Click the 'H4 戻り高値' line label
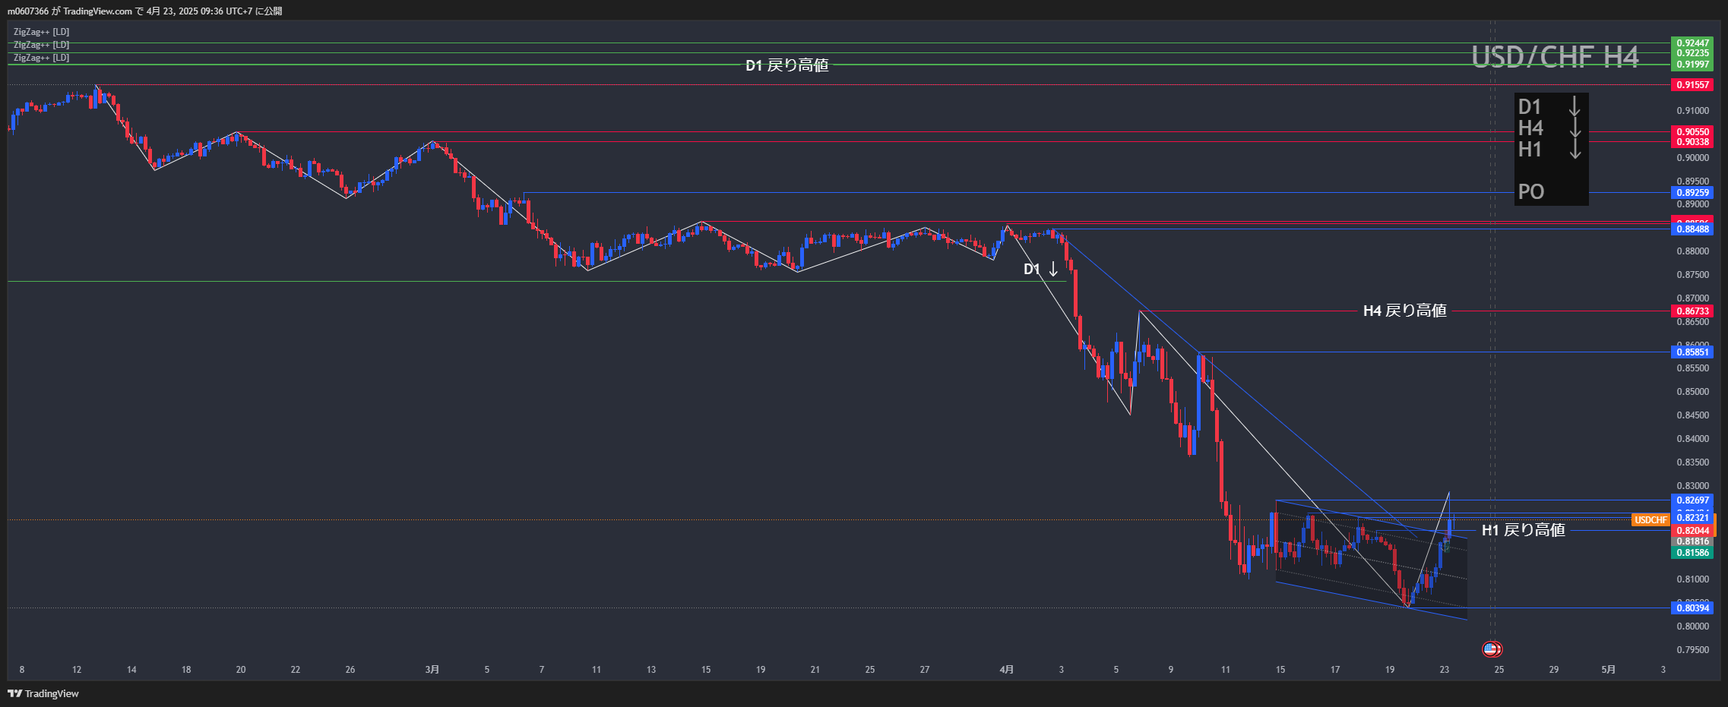 point(1404,311)
